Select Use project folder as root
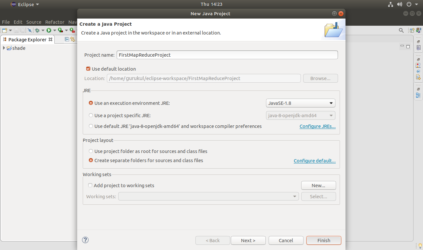 coord(91,151)
